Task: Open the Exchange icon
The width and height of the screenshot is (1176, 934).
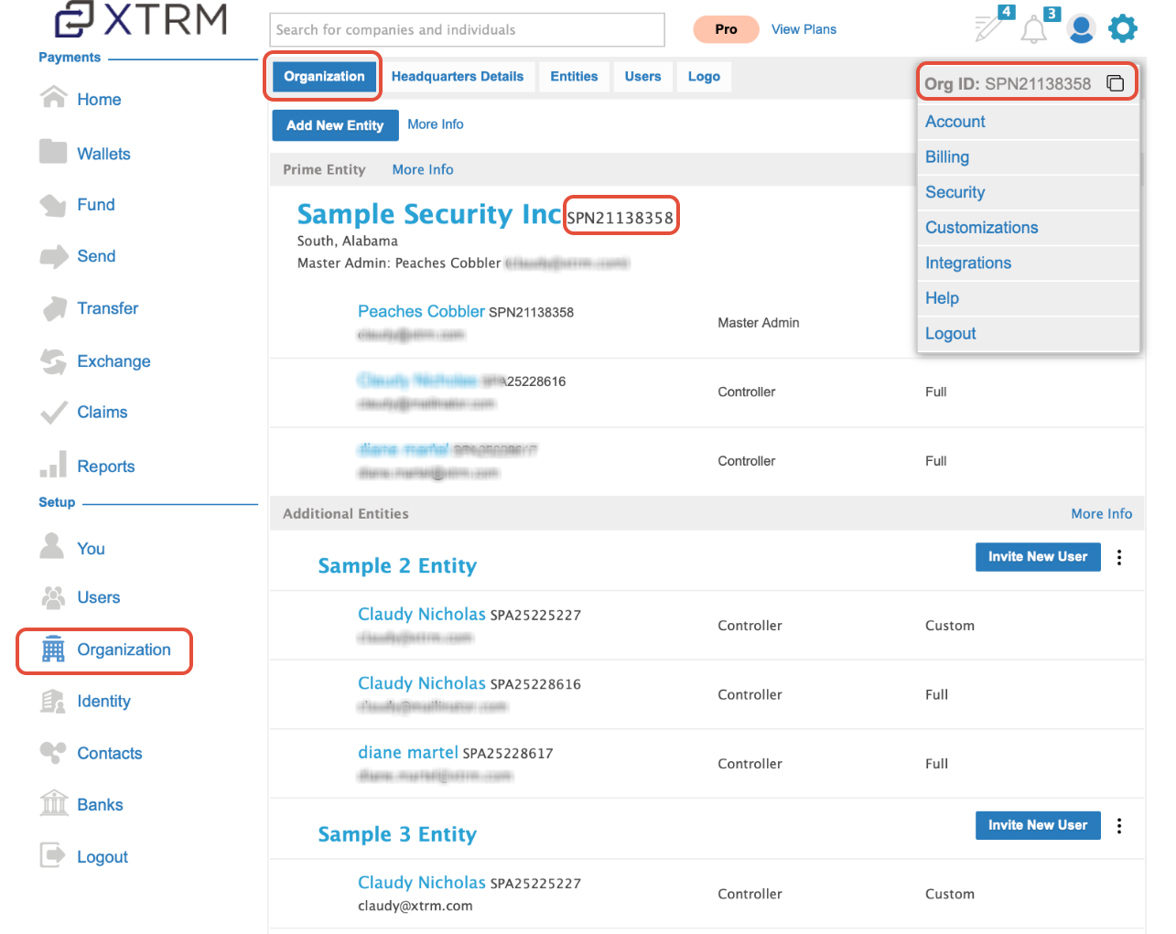Action: click(53, 361)
